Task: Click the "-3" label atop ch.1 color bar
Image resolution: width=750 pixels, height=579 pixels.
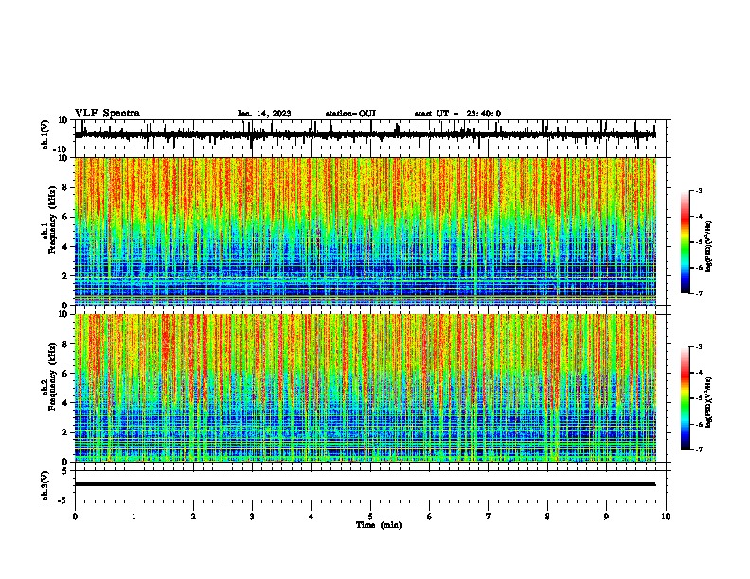Action: (x=698, y=190)
